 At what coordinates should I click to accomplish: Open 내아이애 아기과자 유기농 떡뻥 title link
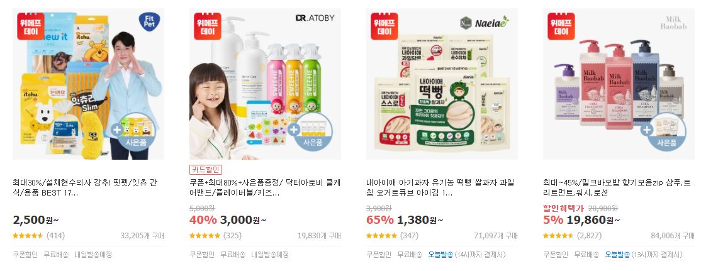point(440,188)
